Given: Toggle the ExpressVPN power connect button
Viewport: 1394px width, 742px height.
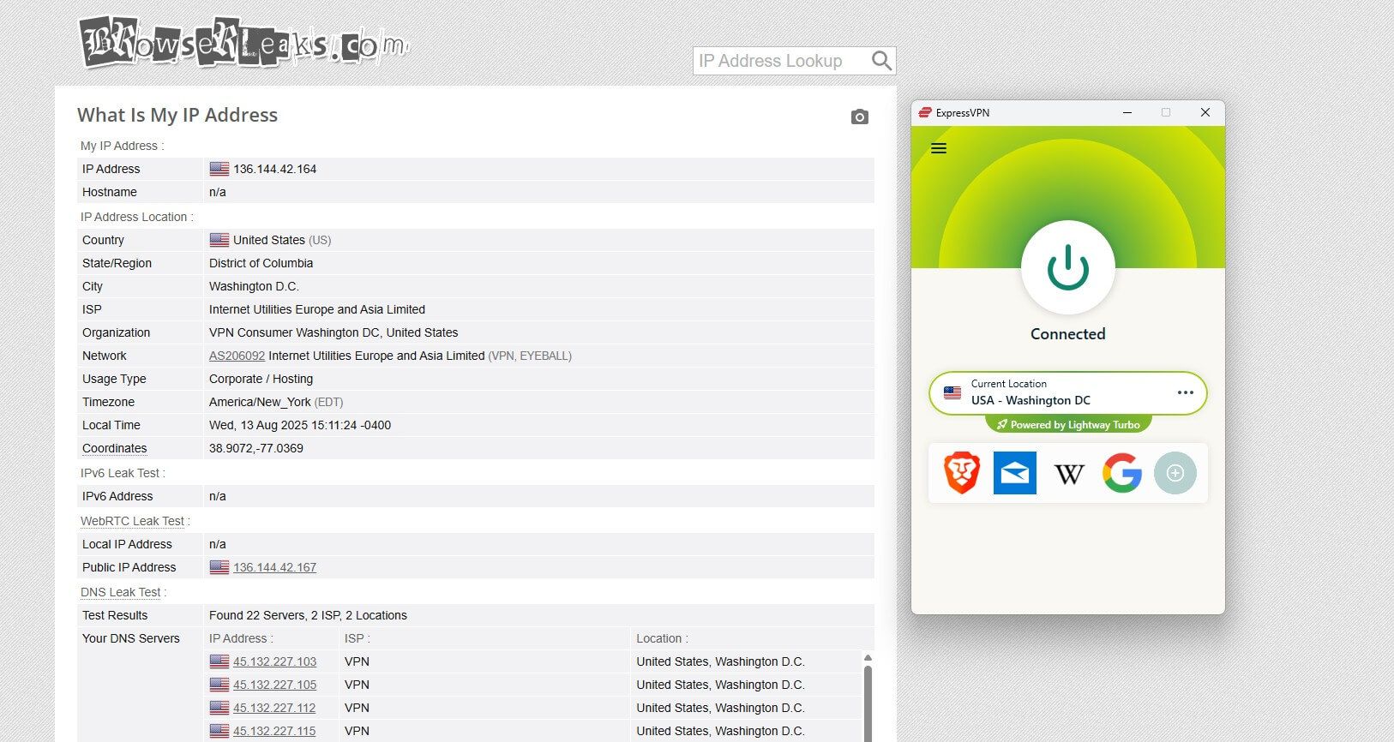Looking at the screenshot, I should click(x=1068, y=267).
